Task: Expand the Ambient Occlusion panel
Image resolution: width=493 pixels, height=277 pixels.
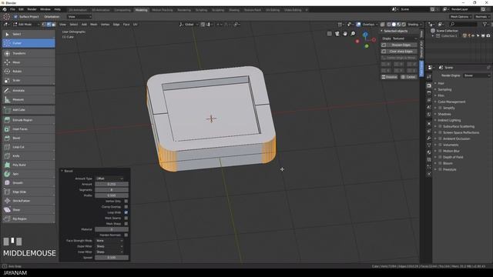Action: (457, 138)
